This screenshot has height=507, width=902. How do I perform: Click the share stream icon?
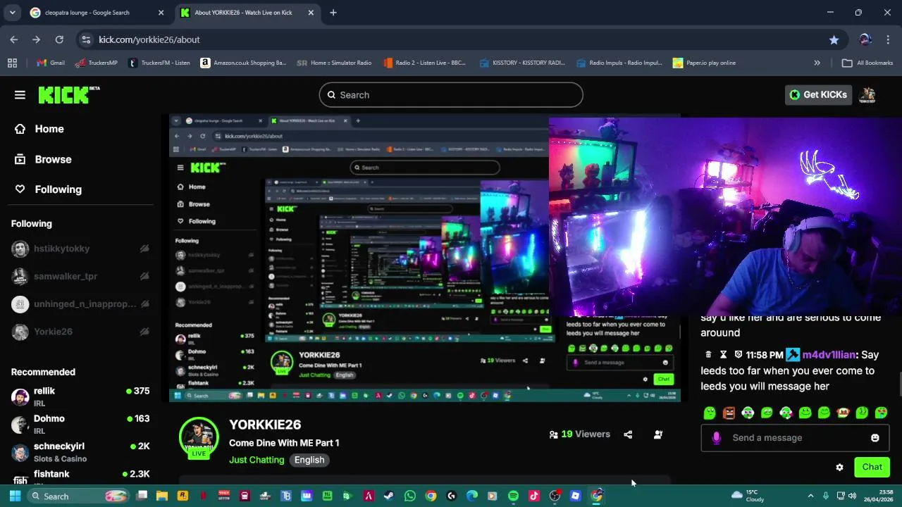628,434
